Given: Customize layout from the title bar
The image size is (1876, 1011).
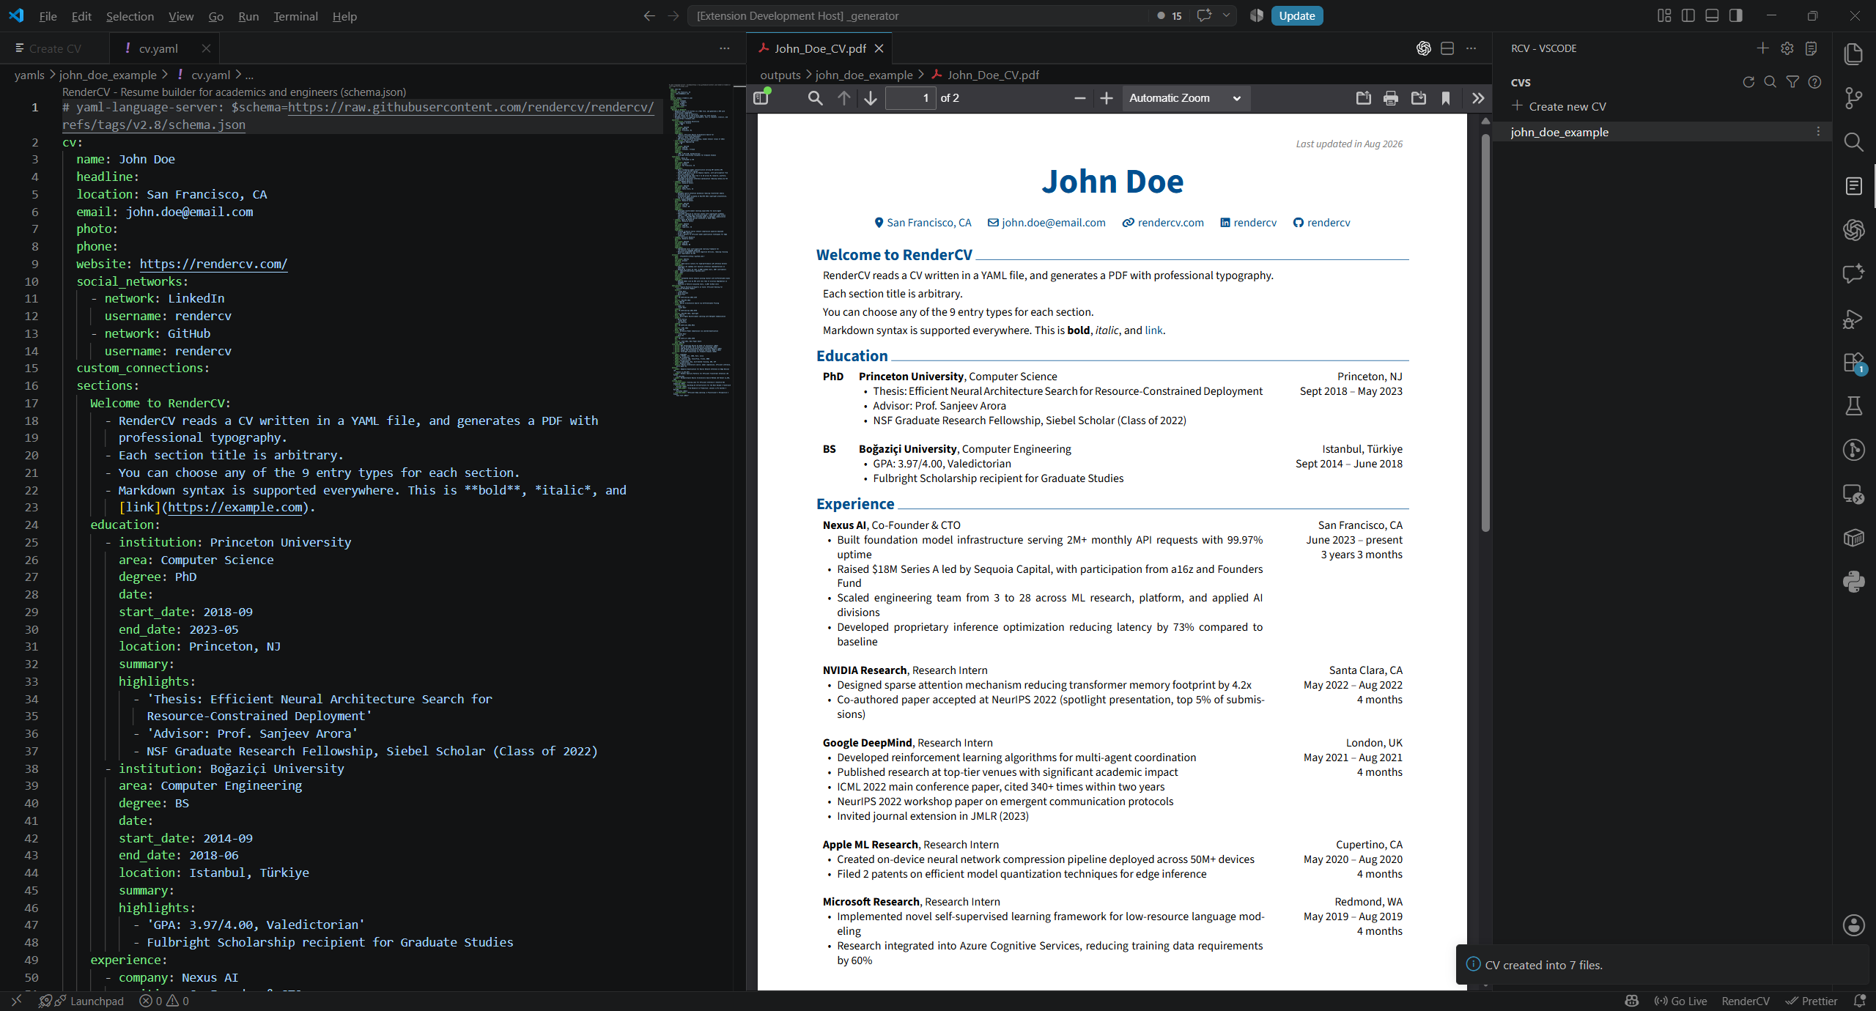Looking at the screenshot, I should (x=1664, y=15).
